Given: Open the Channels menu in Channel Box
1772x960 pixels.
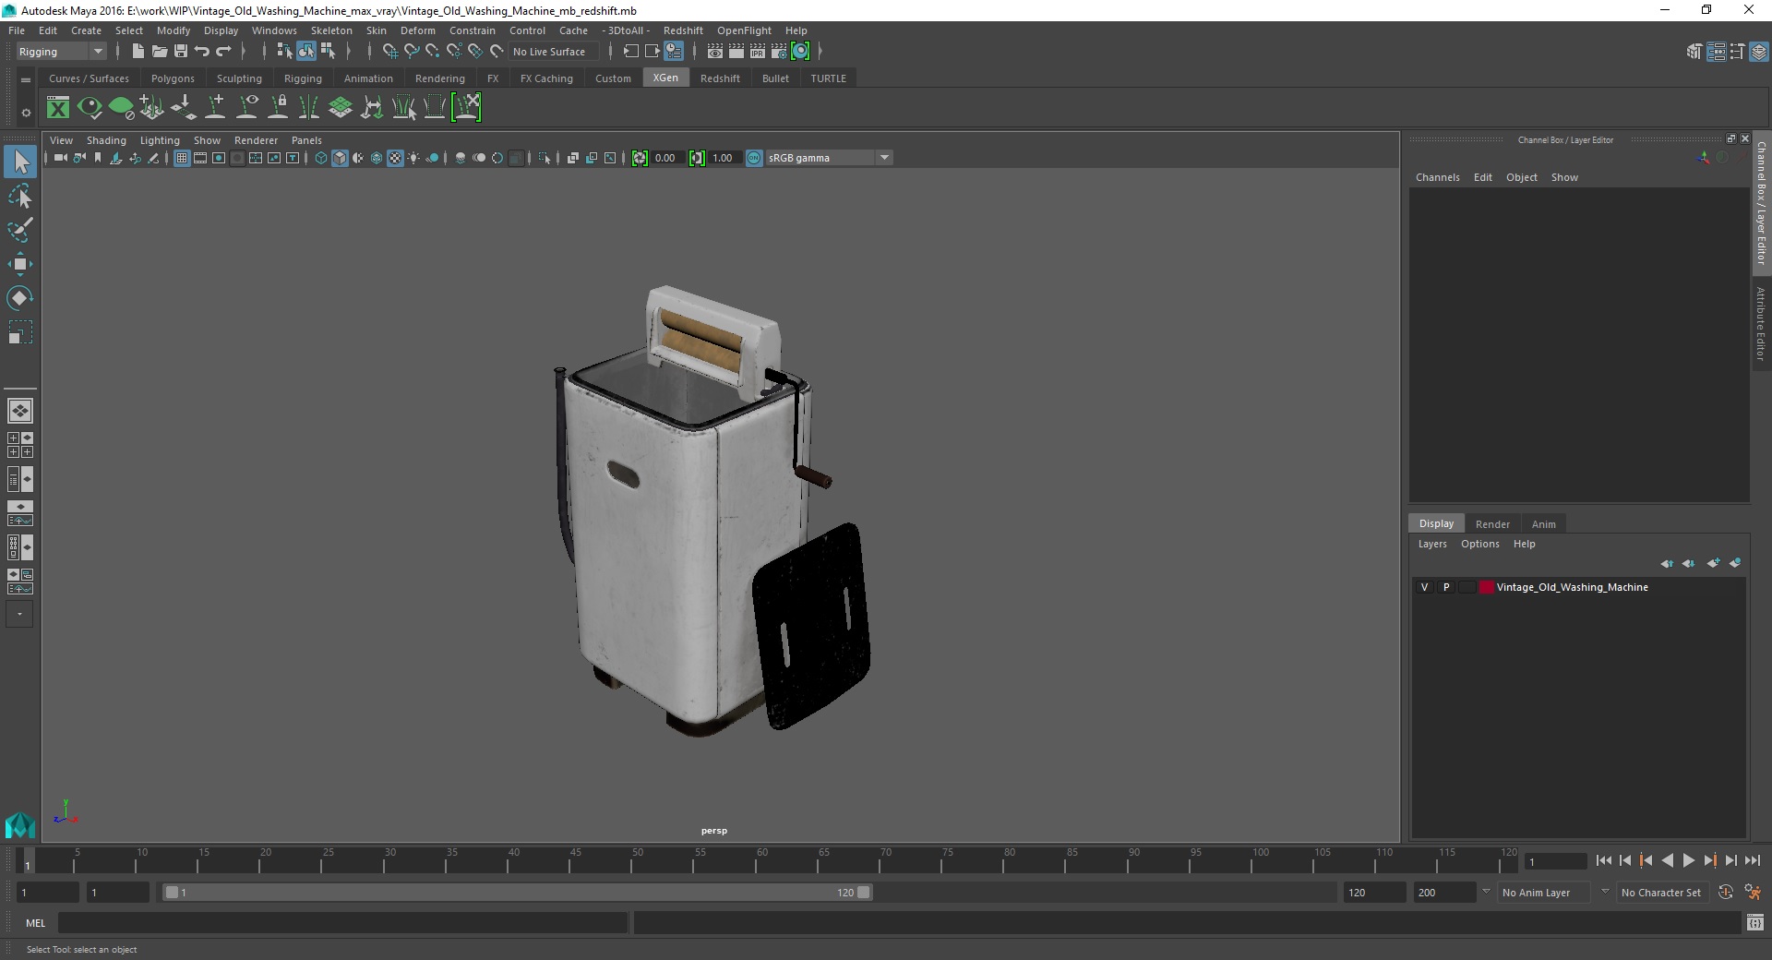Looking at the screenshot, I should pyautogui.click(x=1437, y=177).
